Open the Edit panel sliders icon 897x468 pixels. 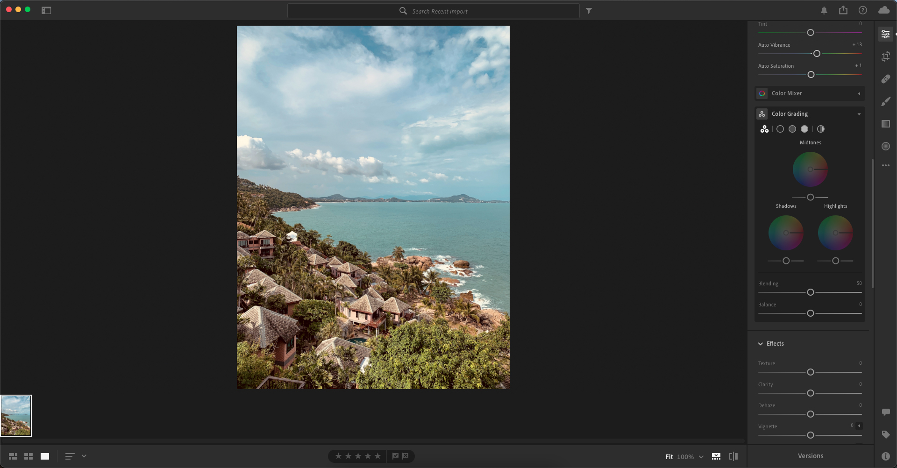885,34
